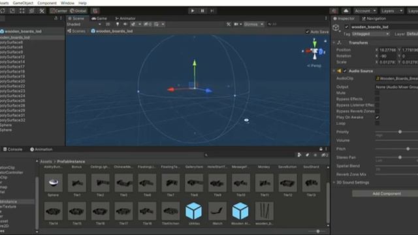Adjust the Priority slider handle

pos(400,132)
